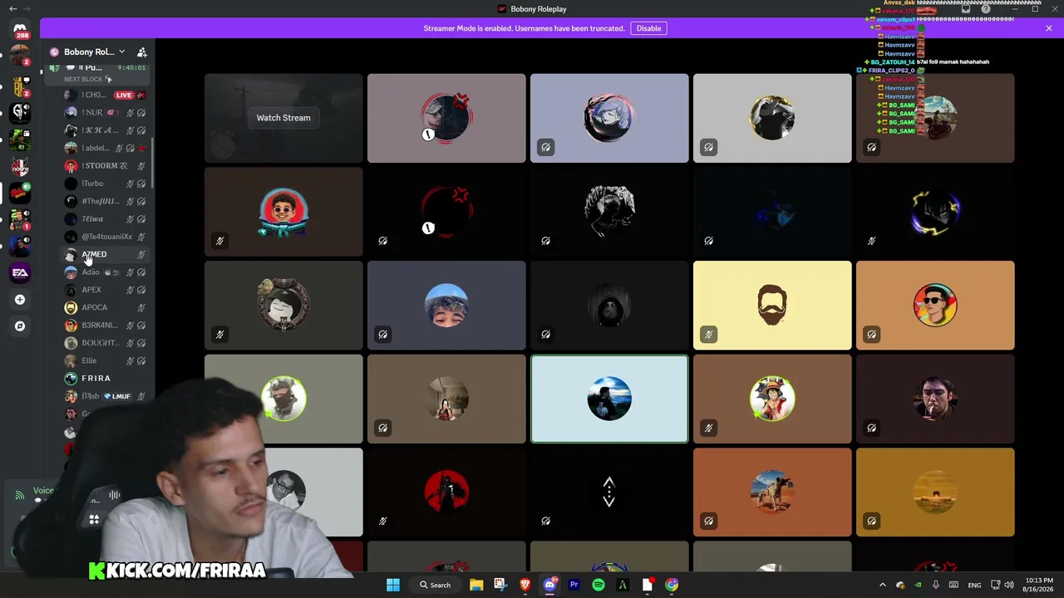Screen dimensions: 1064x598
Task: Click the microphone tray icon
Action: coord(936,585)
